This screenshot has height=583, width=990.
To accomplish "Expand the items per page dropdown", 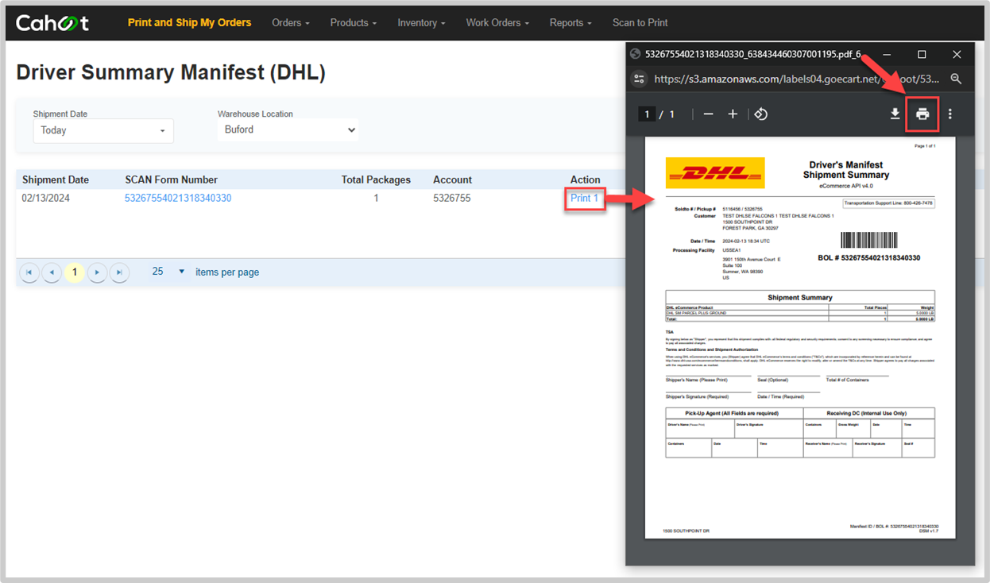I will [168, 272].
